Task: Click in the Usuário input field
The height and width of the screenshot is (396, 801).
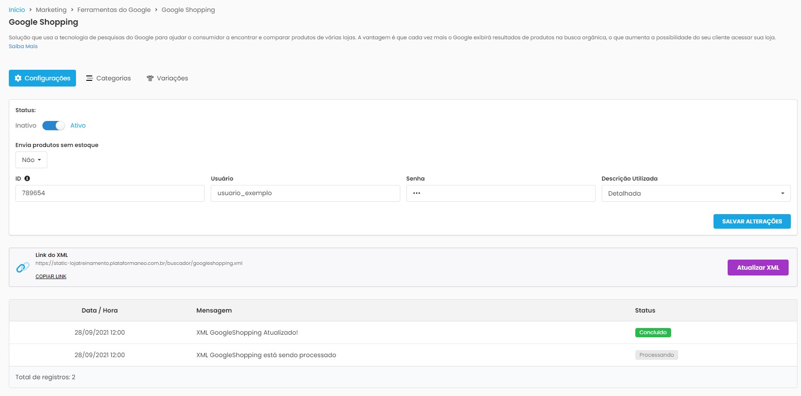Action: click(x=305, y=193)
